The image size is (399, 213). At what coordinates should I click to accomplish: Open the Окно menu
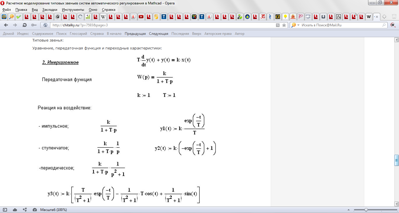click(x=93, y=10)
